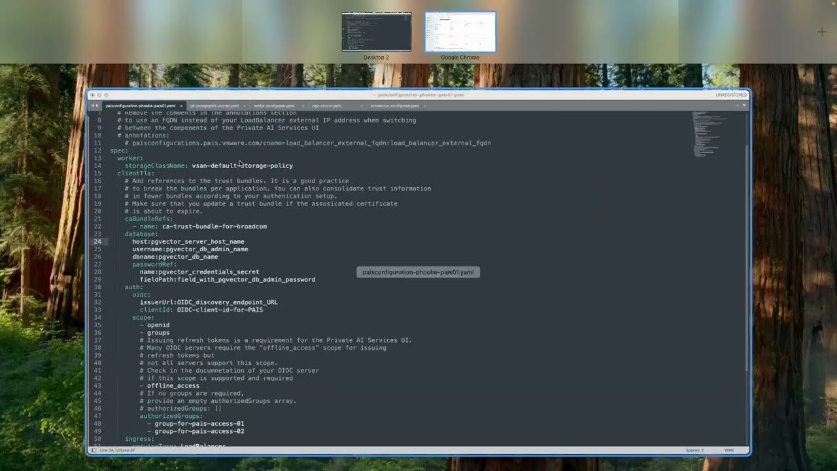The width and height of the screenshot is (837, 471).
Task: Click 'name:pgvector_credentials_secret' text
Action: [199, 272]
